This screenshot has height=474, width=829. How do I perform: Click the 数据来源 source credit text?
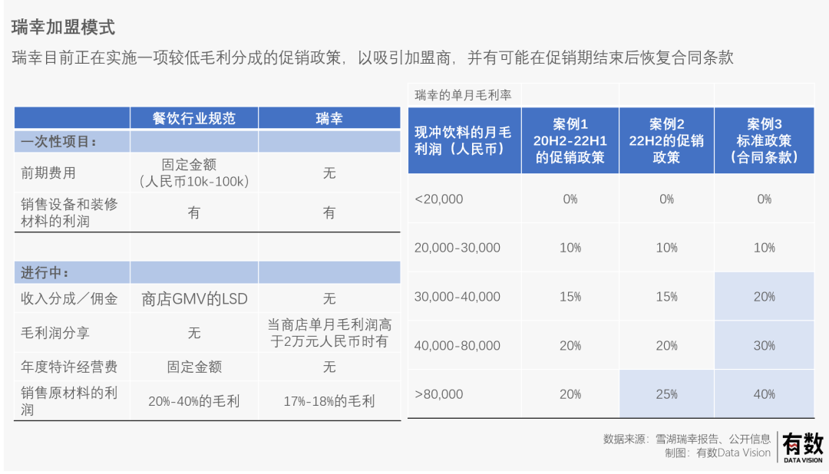click(687, 439)
